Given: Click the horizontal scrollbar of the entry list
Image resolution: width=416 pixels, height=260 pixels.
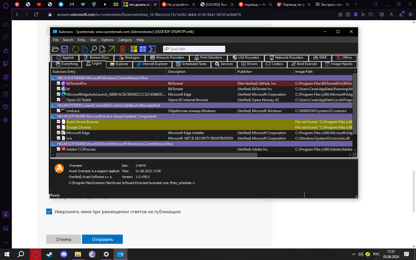Looking at the screenshot, I should [x=156, y=155].
